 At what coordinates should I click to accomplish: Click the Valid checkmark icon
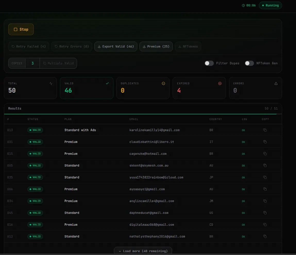pyautogui.click(x=107, y=84)
